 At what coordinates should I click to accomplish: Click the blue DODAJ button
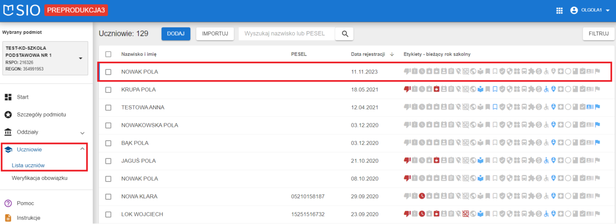(x=176, y=34)
